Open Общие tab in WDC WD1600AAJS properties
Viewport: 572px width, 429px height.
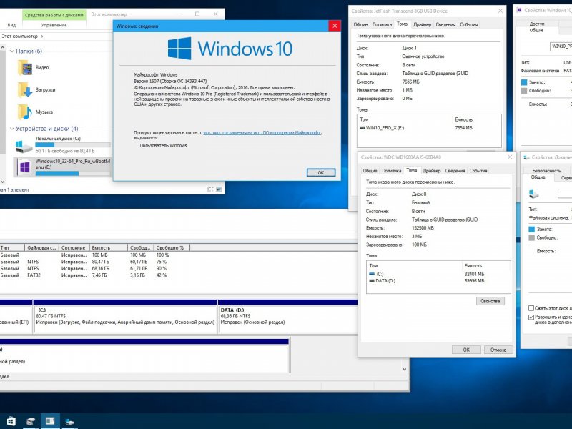[370, 171]
